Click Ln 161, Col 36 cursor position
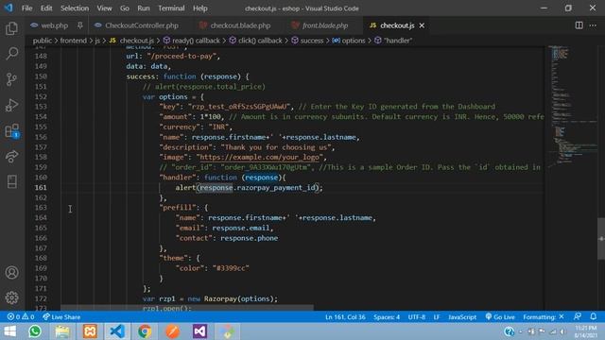This screenshot has width=605, height=340. click(x=345, y=317)
